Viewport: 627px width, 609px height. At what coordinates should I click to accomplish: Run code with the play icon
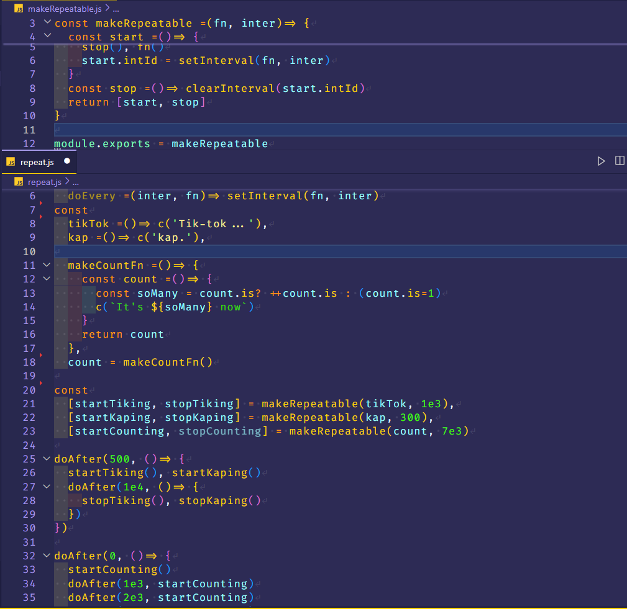pos(601,161)
